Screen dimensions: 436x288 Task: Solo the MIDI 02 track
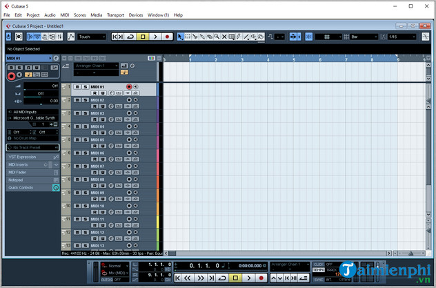(86, 100)
